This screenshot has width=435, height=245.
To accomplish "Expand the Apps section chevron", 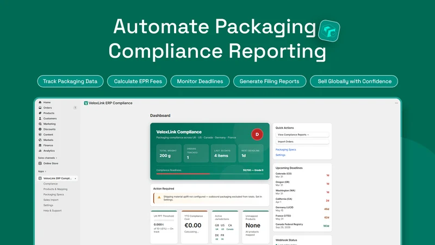I will [x=46, y=171].
